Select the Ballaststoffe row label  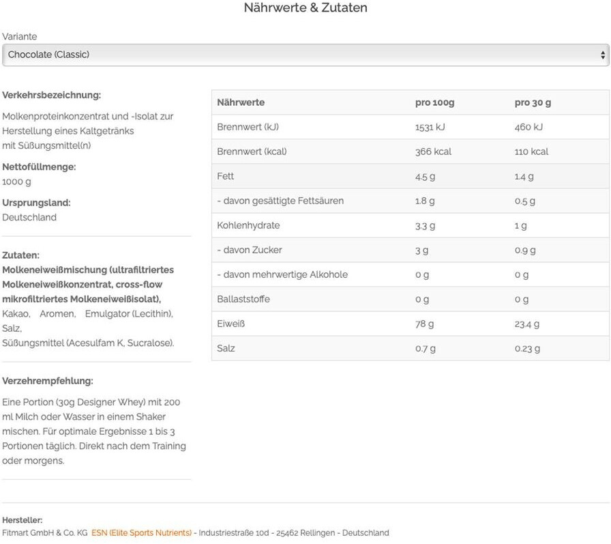coord(243,299)
